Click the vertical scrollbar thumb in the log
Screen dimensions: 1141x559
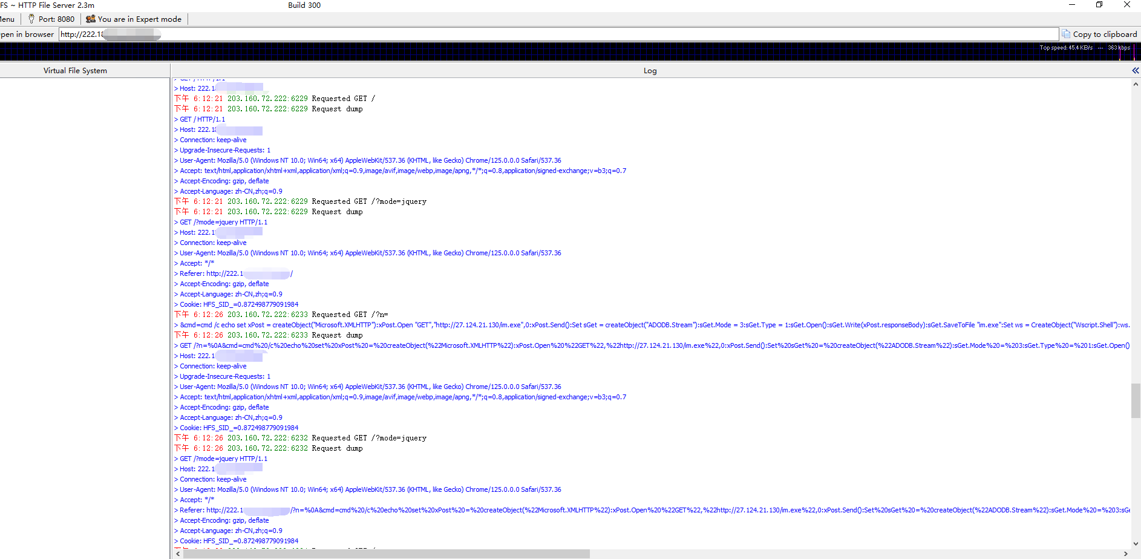tap(1136, 400)
